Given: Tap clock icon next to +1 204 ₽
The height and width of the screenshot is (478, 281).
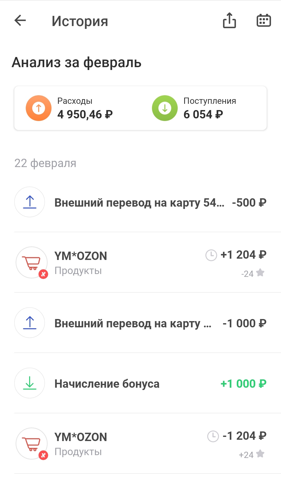Looking at the screenshot, I should point(211,255).
